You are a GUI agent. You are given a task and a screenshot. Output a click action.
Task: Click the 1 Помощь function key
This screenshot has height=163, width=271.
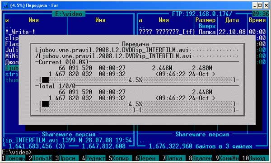(x=13, y=158)
